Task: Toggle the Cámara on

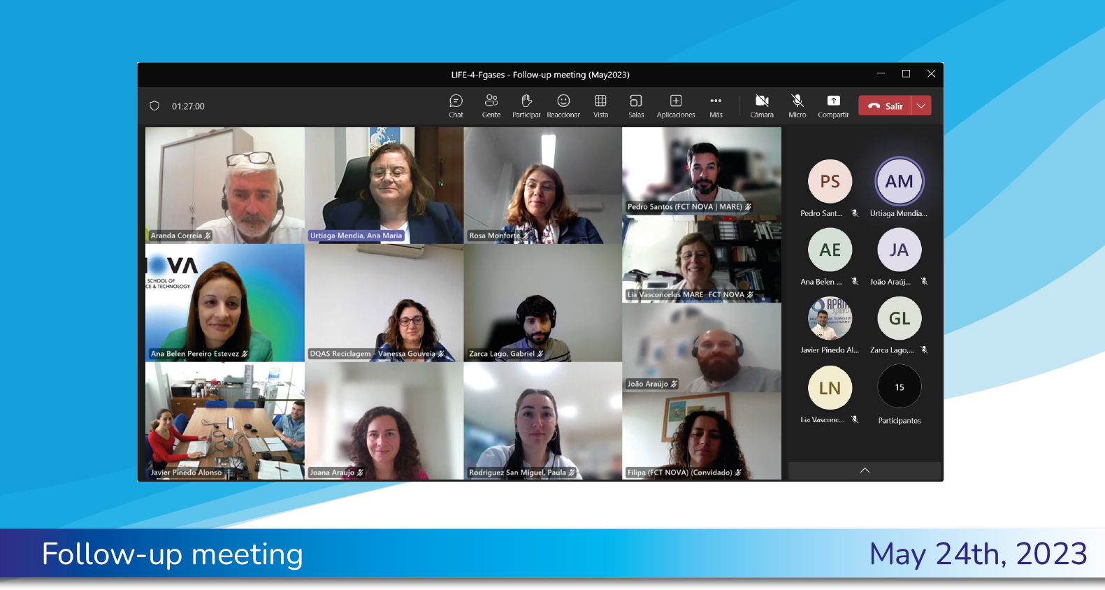Action: 762,106
